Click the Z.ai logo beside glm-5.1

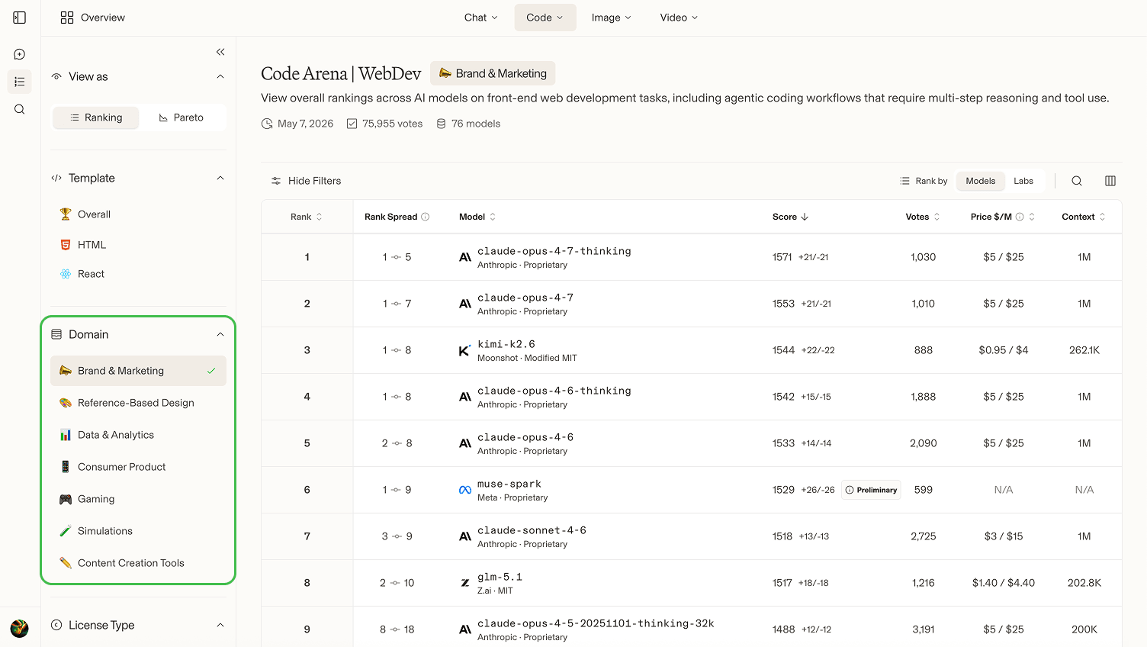pos(464,583)
